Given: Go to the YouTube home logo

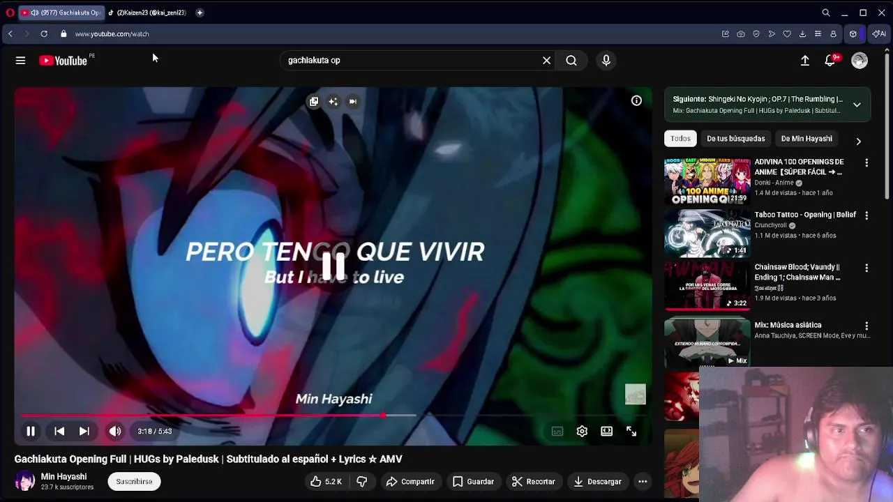Looking at the screenshot, I should click(x=63, y=61).
